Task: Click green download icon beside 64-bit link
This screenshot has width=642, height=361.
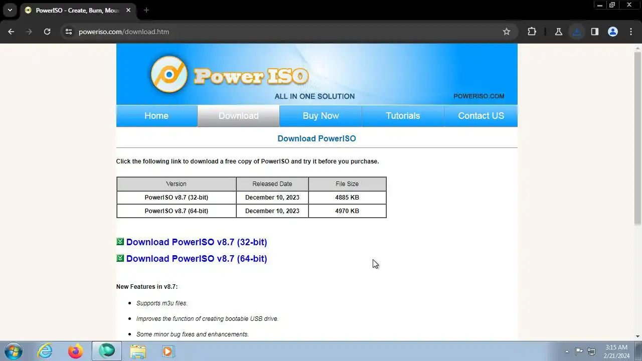Action: click(x=120, y=258)
